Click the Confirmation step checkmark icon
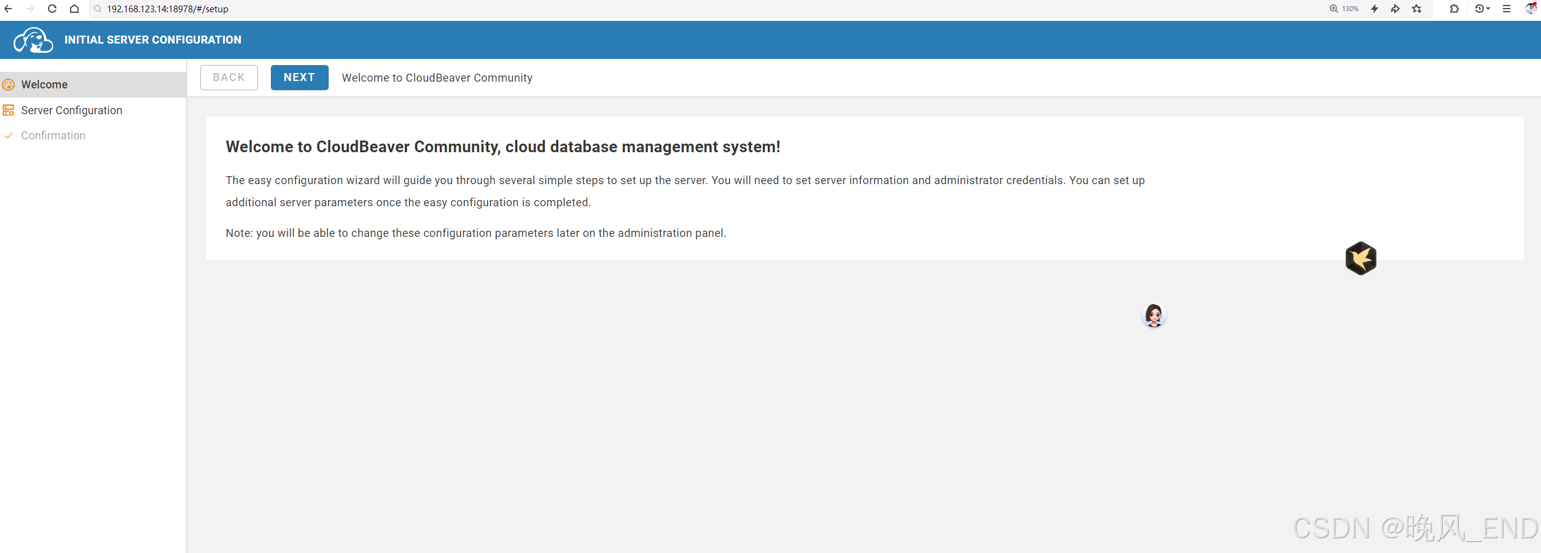The image size is (1541, 553). 9,136
